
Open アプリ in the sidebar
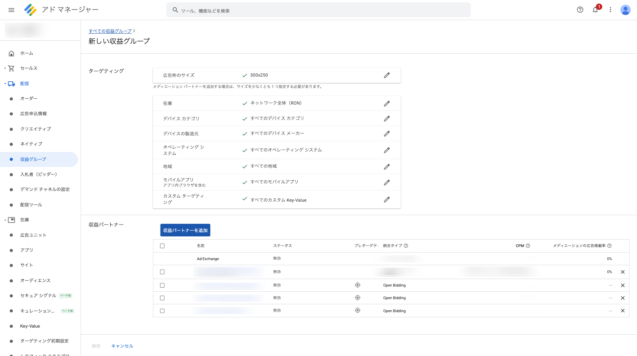27,250
